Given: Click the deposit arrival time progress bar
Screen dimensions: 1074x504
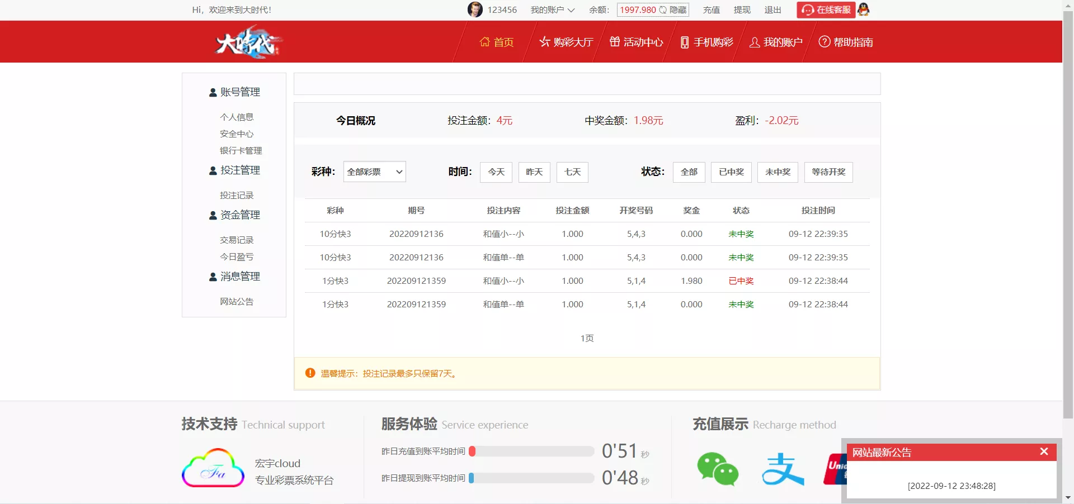Looking at the screenshot, I should tap(531, 451).
